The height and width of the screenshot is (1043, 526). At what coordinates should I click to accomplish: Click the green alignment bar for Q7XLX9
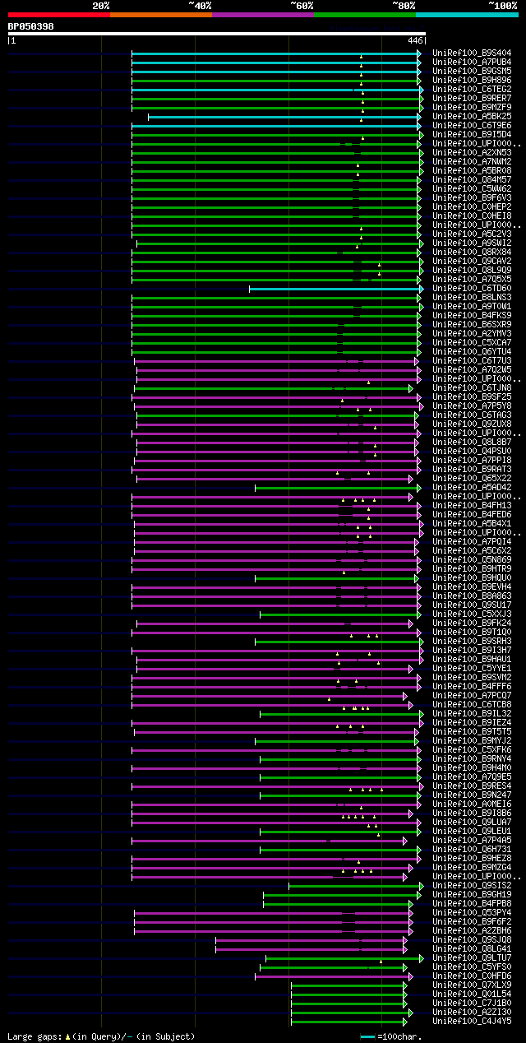[x=348, y=985]
